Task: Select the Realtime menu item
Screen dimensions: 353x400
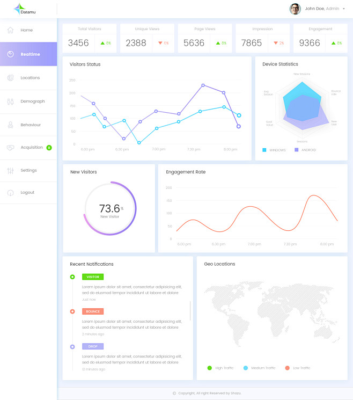Action: pos(28,54)
